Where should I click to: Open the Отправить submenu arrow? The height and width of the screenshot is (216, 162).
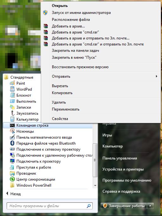157,76
